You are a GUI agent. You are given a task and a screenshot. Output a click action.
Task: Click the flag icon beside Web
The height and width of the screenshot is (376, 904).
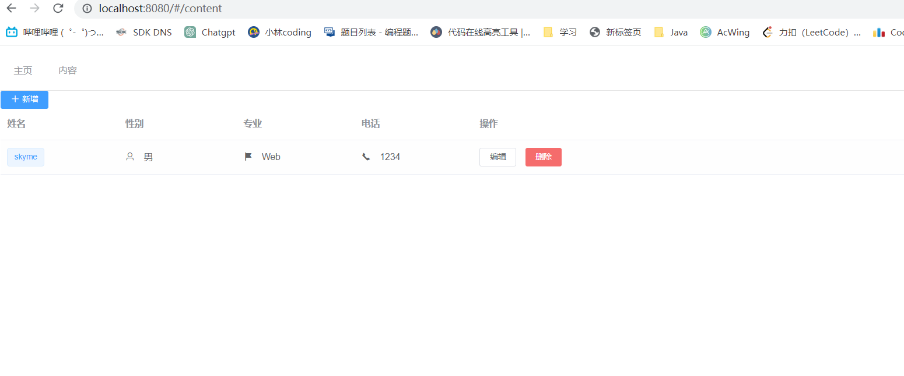point(248,157)
